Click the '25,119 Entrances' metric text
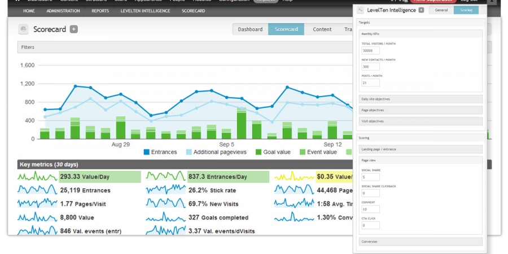508x254 pixels. pyautogui.click(x=85, y=191)
